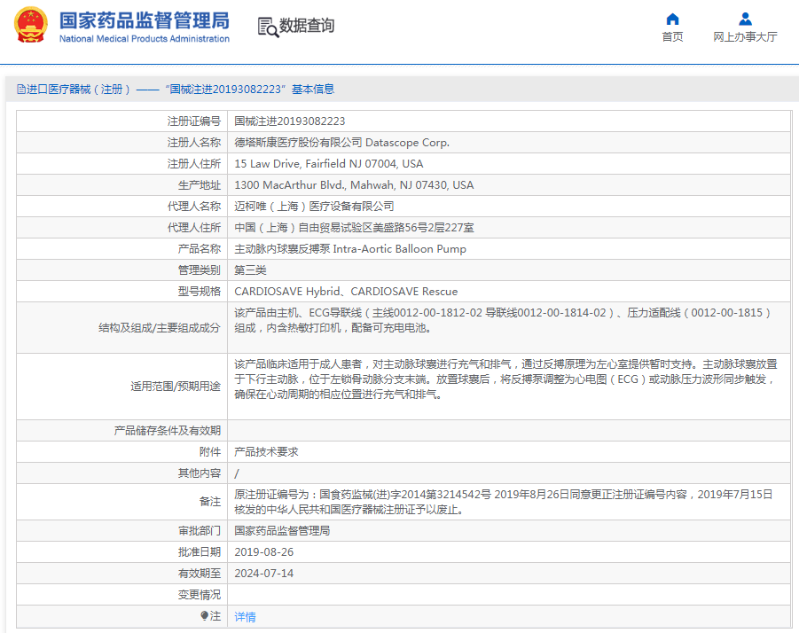The image size is (799, 633).
Task: Click the national emblem logo
Action: tap(31, 26)
